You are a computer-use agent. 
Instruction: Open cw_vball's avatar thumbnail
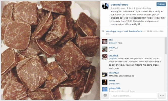click(x=105, y=57)
